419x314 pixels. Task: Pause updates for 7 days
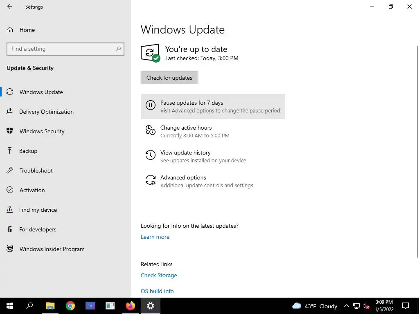point(213,107)
